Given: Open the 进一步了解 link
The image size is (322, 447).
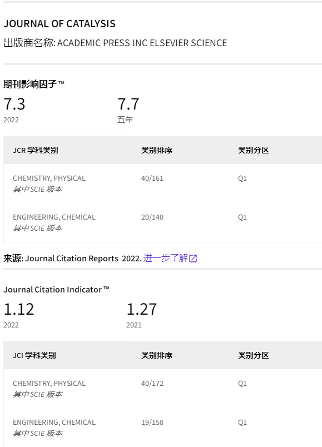Looking at the screenshot, I should [166, 258].
